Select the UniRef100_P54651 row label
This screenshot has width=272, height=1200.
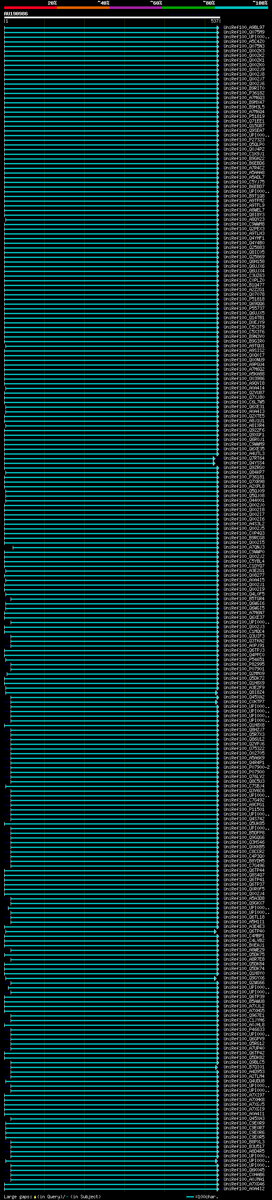click(x=244, y=660)
